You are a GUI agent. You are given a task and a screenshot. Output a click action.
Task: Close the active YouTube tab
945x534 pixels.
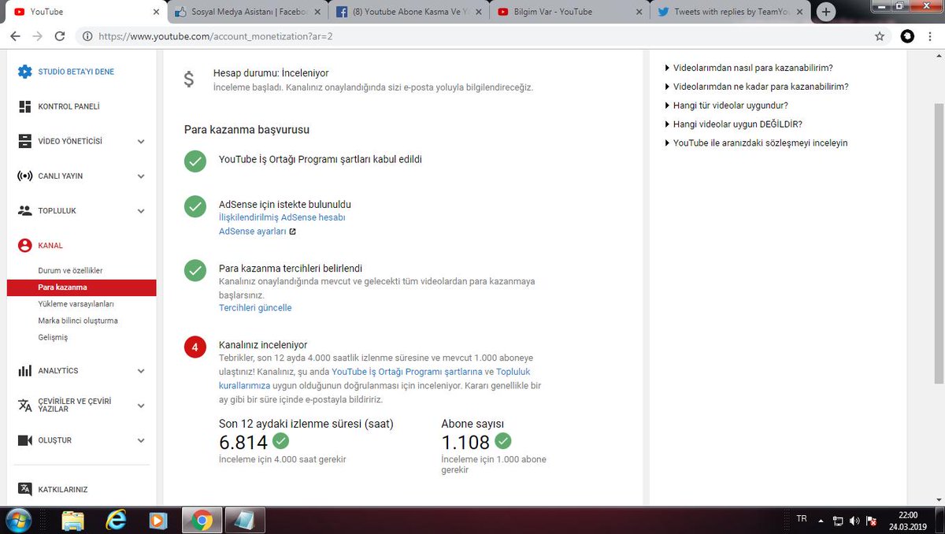[x=155, y=12]
